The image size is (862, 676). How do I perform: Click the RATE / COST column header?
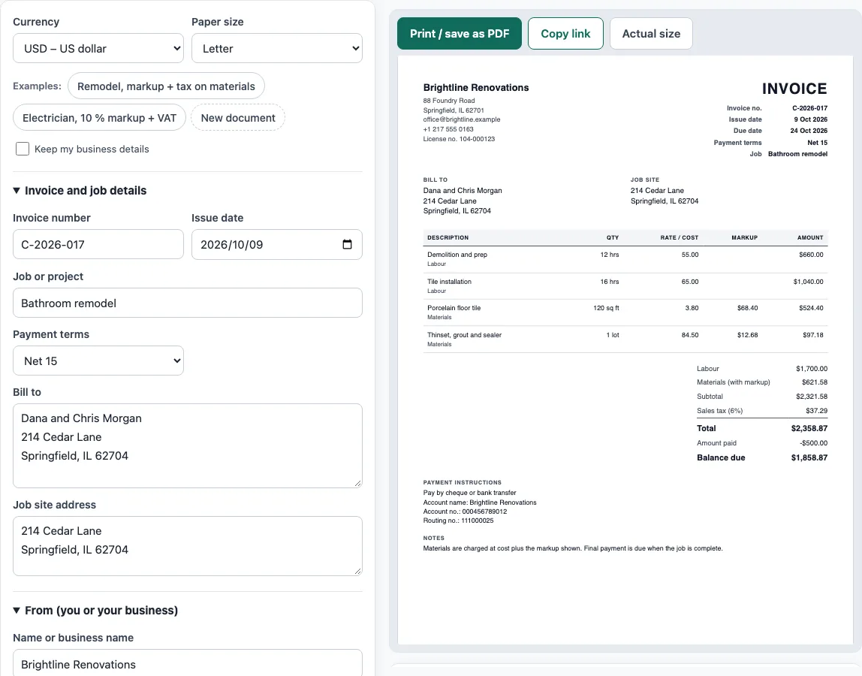[x=680, y=237]
